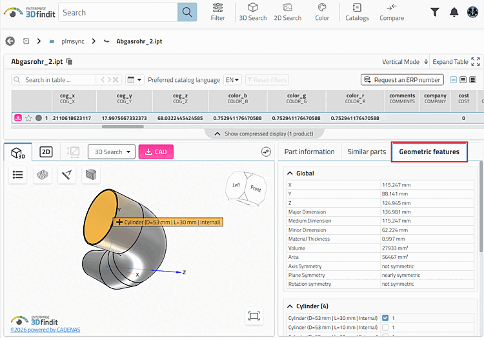484x338 pixels.
Task: Go back with the arrow button
Action: tap(10, 41)
